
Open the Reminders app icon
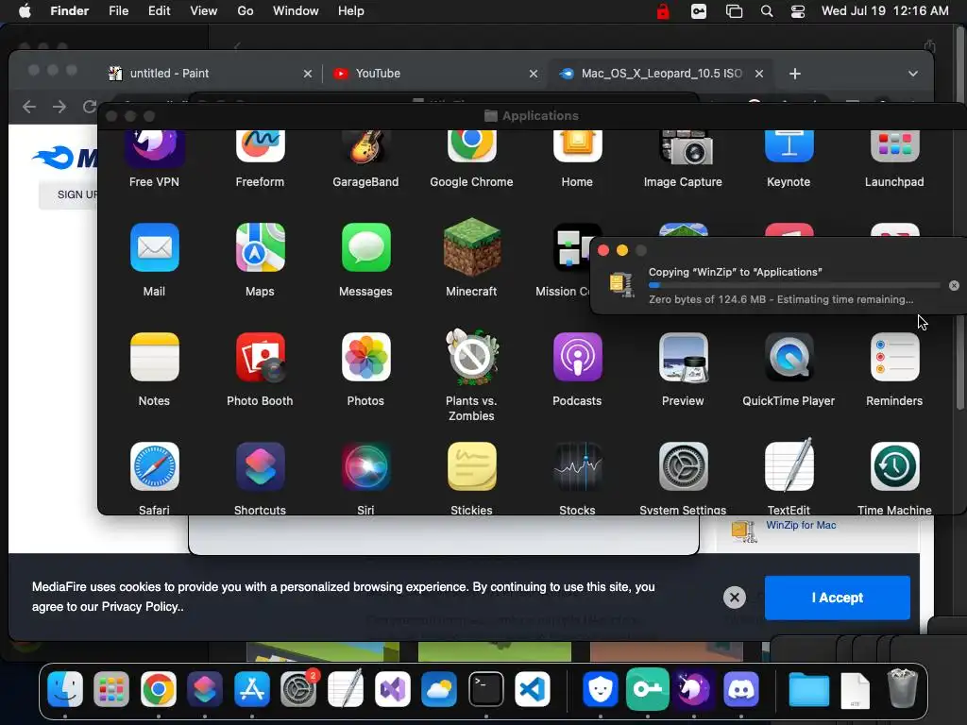(894, 357)
